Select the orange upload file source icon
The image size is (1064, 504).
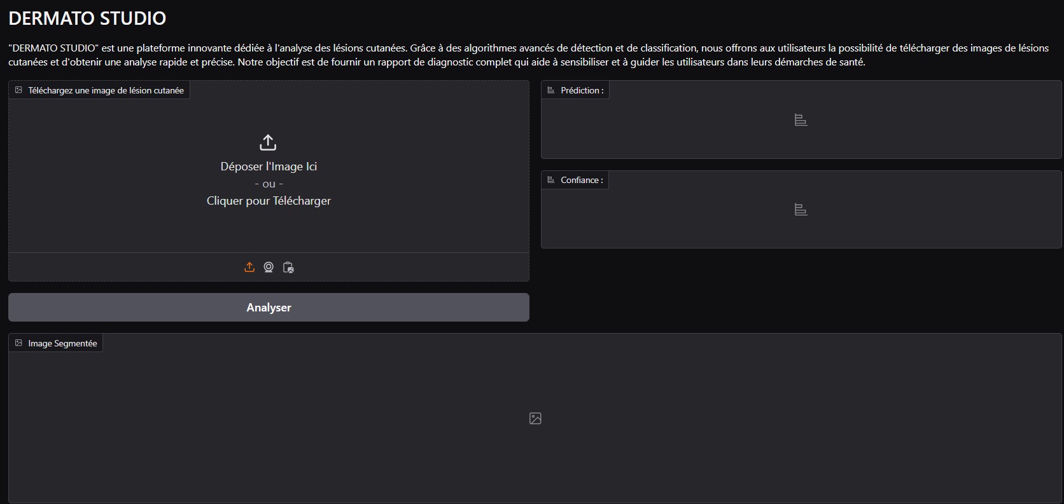tap(249, 267)
